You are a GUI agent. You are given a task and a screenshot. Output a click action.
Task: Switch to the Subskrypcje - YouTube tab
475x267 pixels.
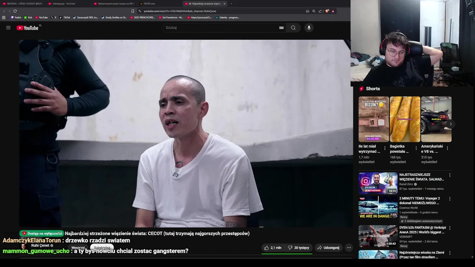68,4
